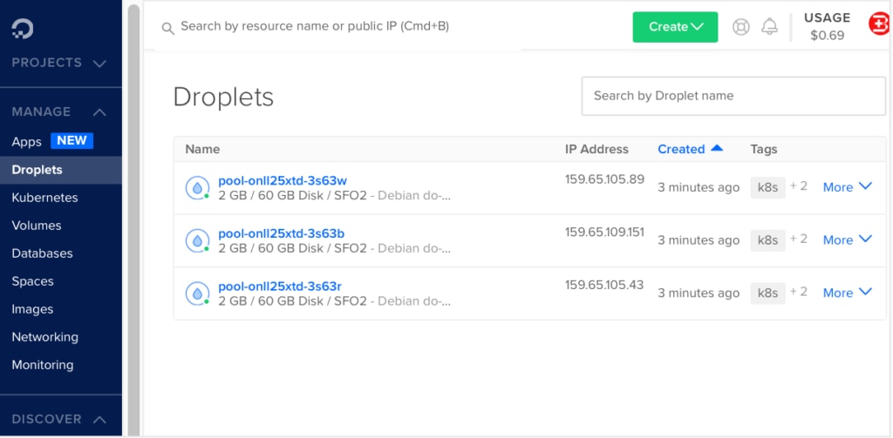Open More menu for pool-onll25xtd-3s63r
The width and height of the screenshot is (893, 438).
(848, 293)
